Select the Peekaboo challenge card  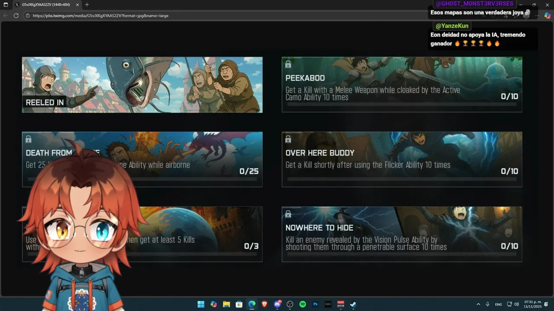(x=402, y=85)
